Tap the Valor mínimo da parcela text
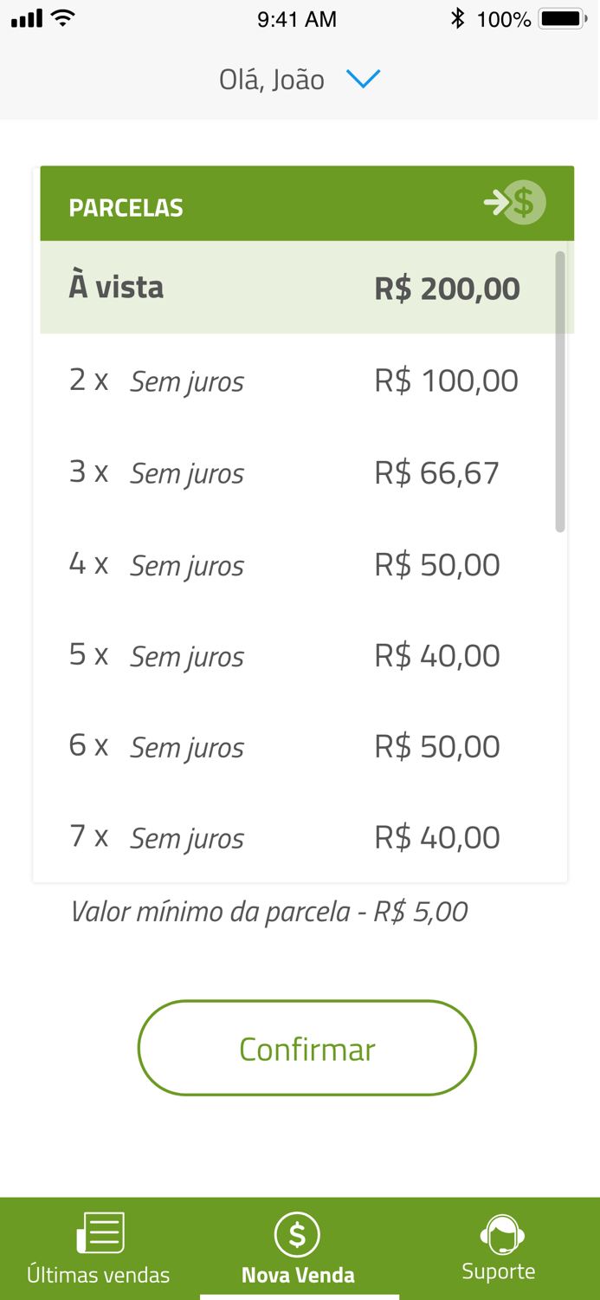The height and width of the screenshot is (1300, 600). 269,911
